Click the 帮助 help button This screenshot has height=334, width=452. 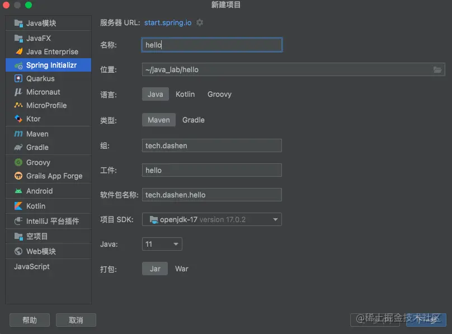point(30,320)
